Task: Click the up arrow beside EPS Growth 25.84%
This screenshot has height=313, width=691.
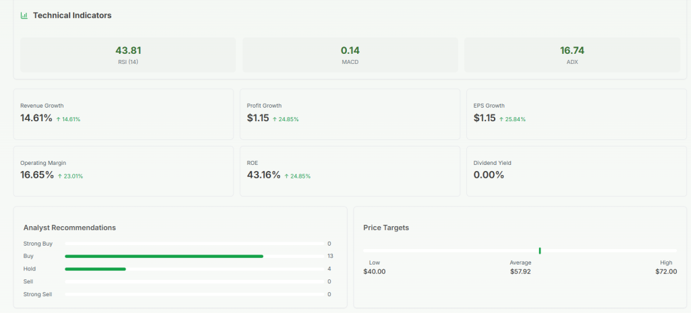Action: 501,119
